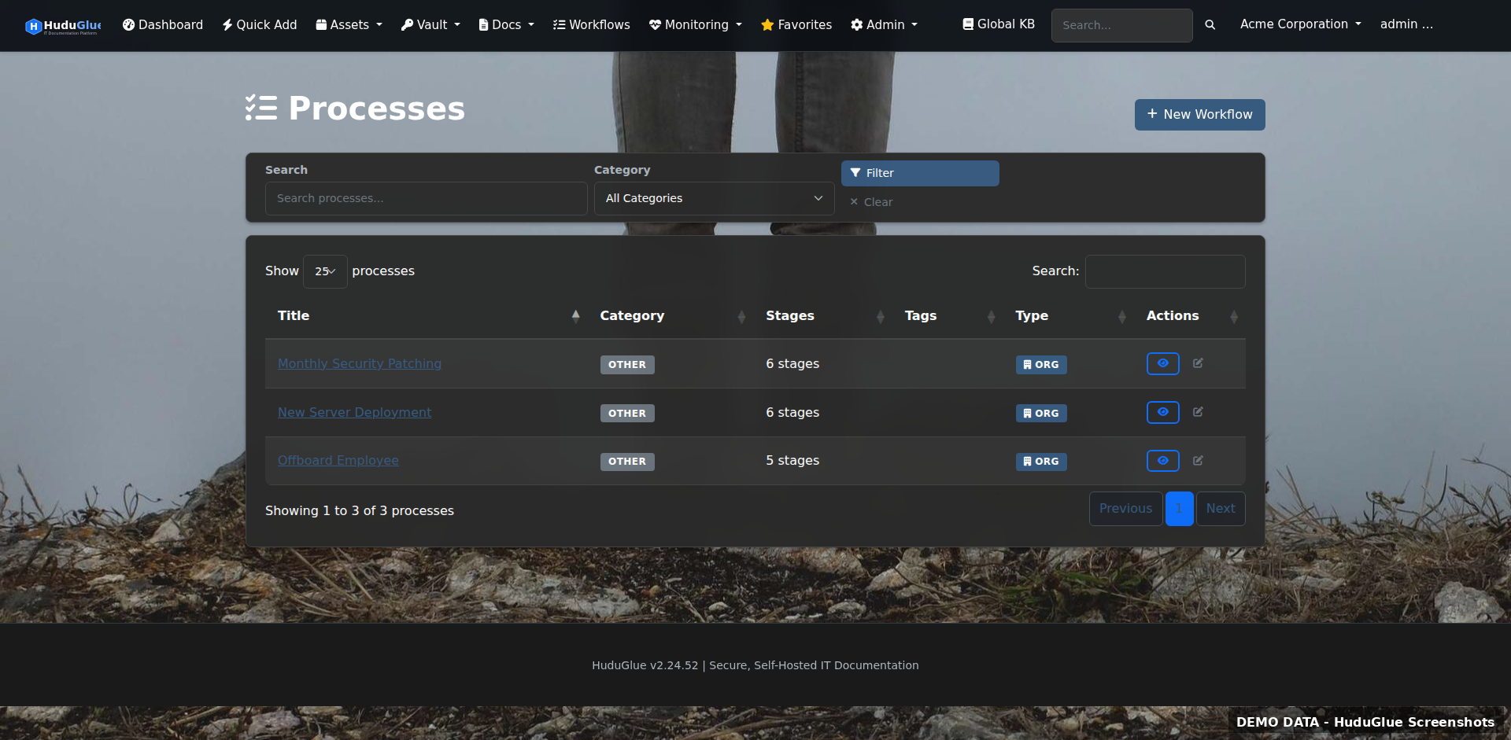The width and height of the screenshot is (1511, 740).
Task: Select the search magnifier icon in navbar
Action: click(1210, 25)
